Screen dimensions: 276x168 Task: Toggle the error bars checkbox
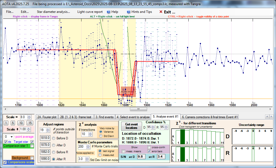tap(150, 151)
